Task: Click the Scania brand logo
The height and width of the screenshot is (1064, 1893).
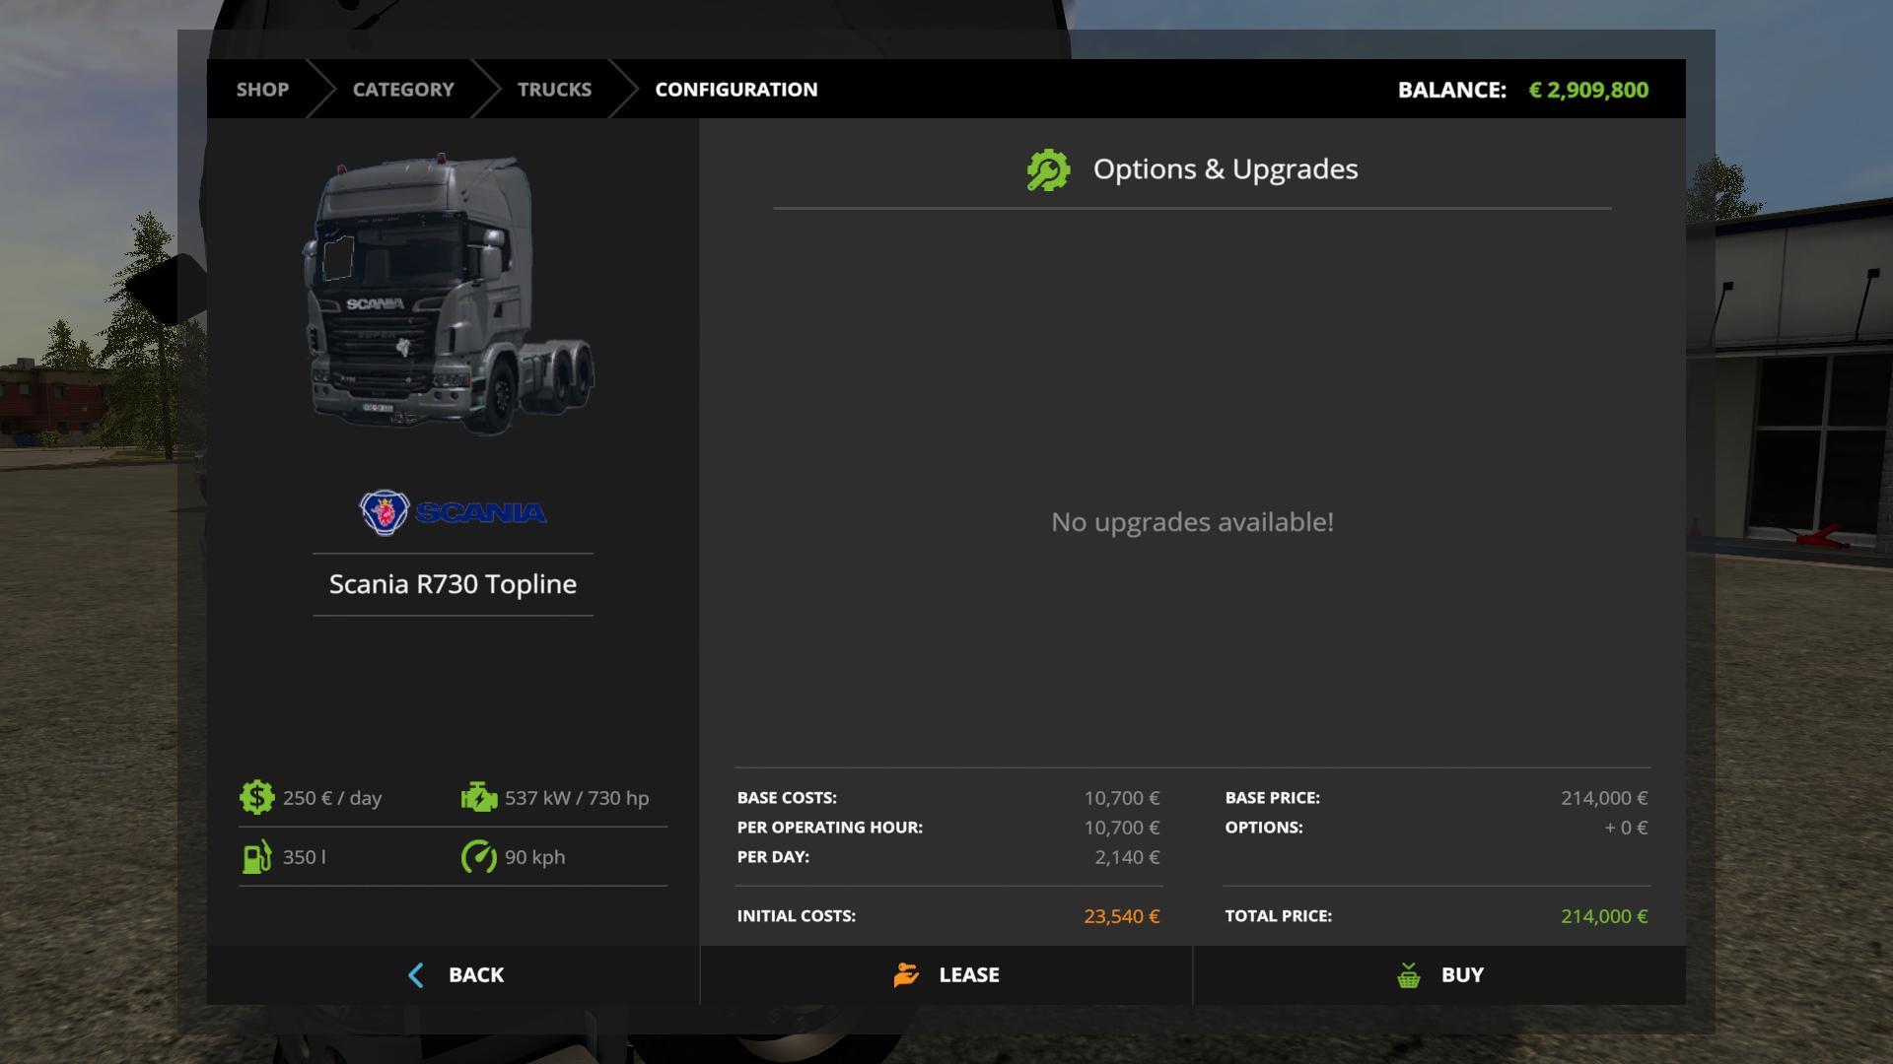Action: click(x=453, y=512)
